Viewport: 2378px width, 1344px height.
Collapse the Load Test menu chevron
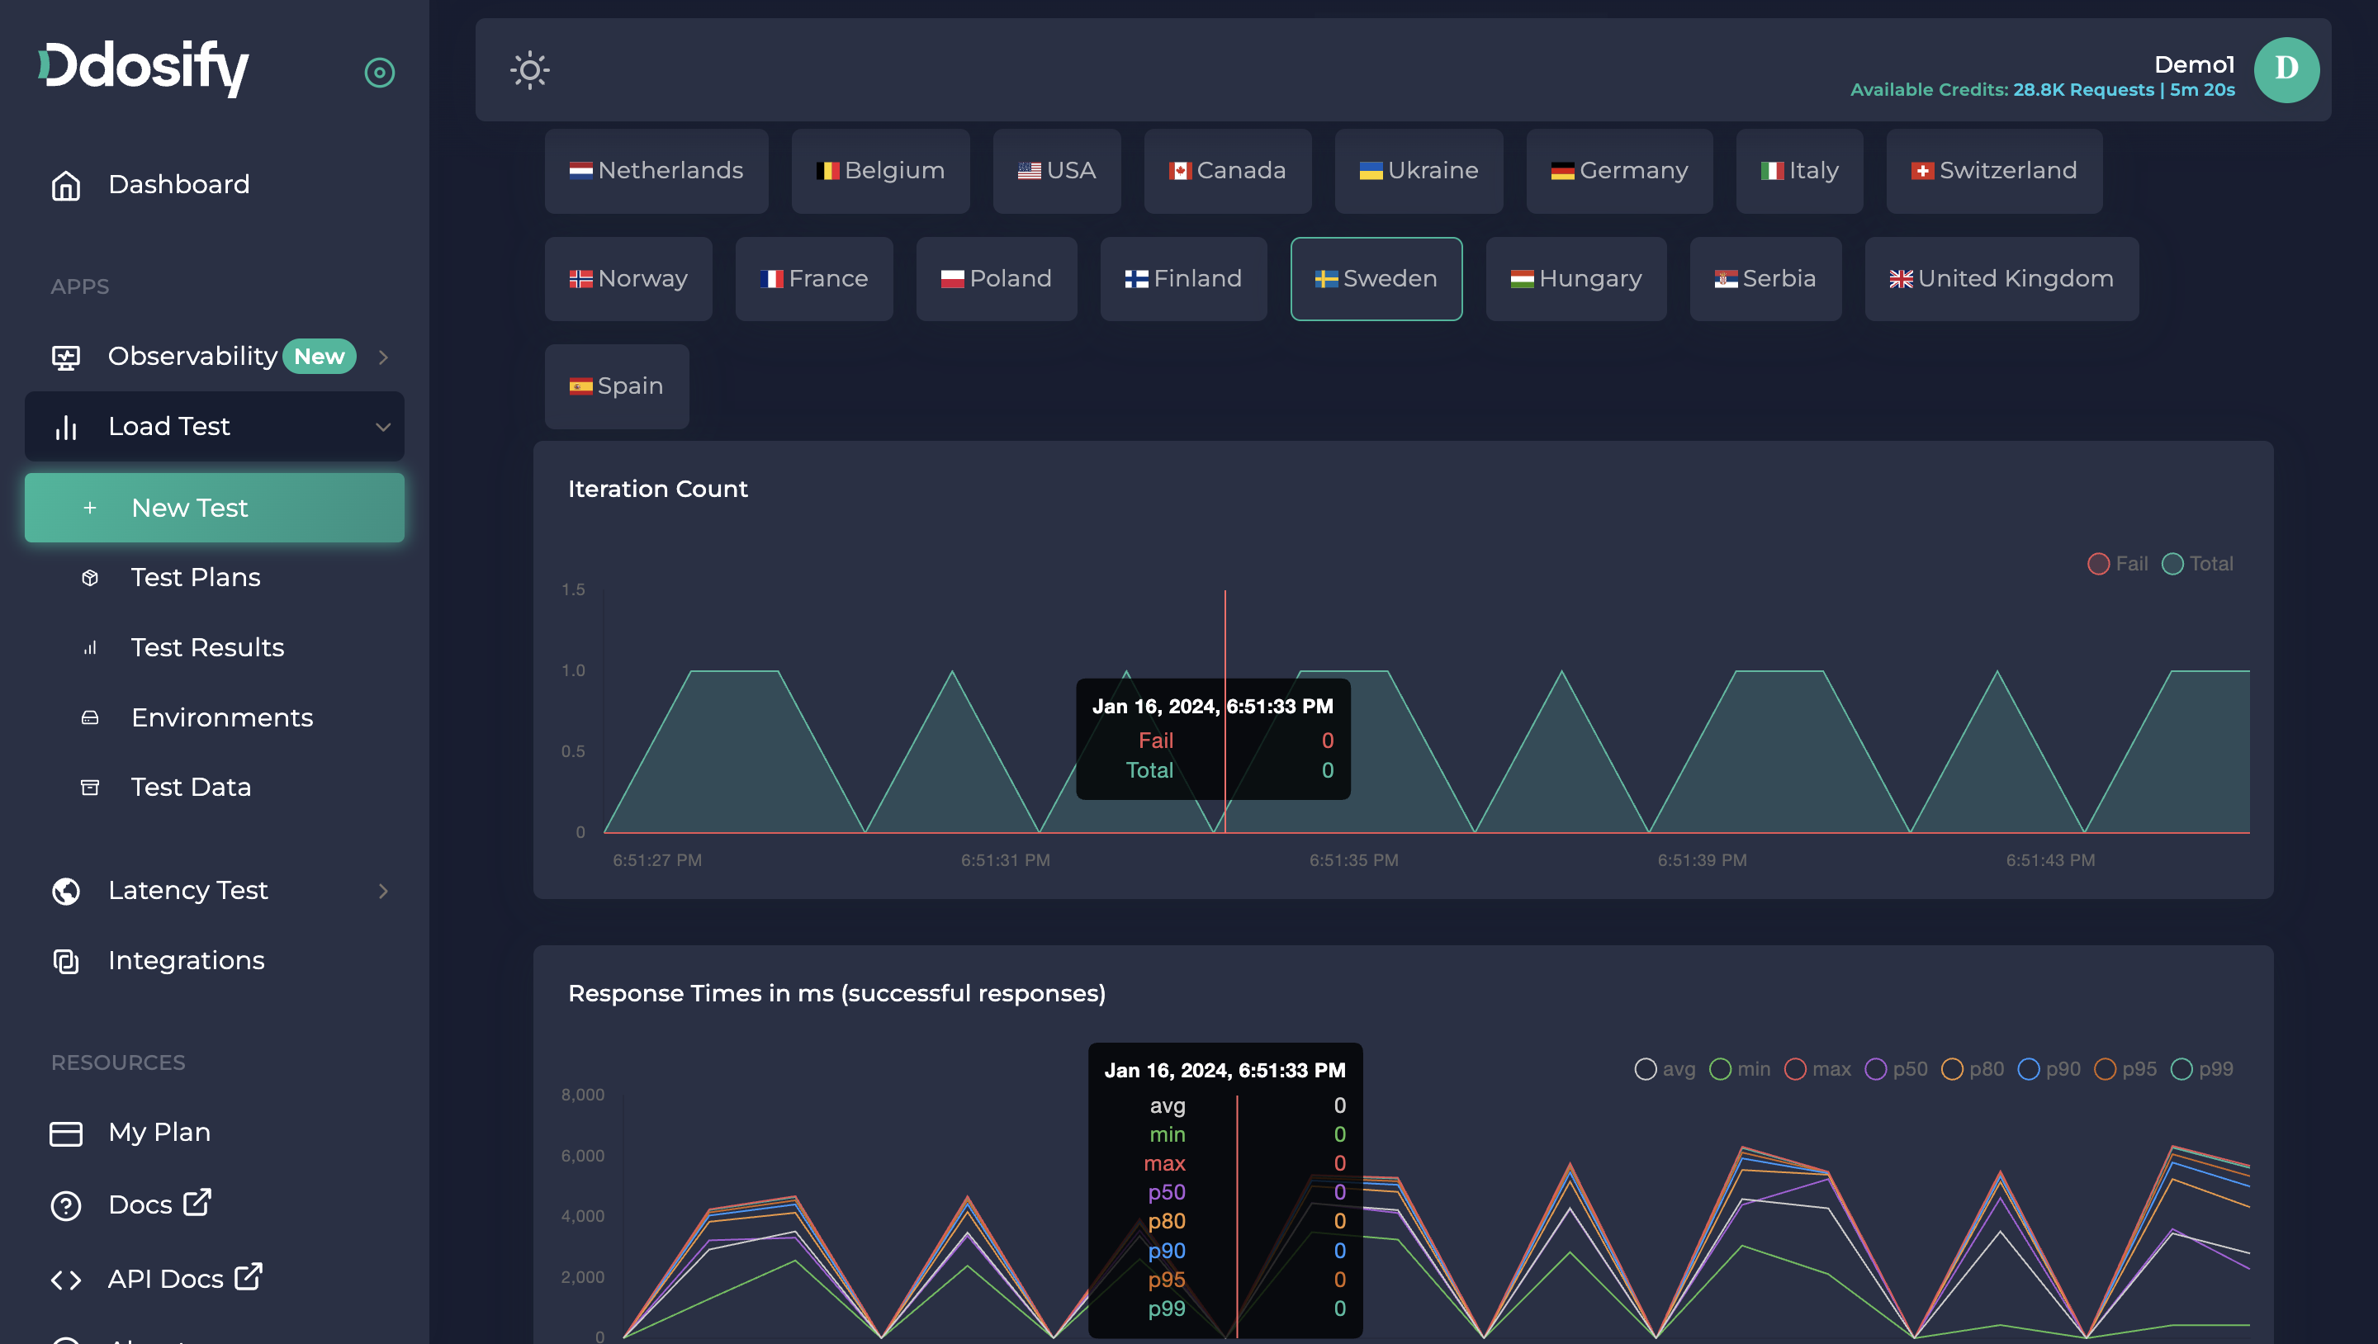tap(382, 427)
